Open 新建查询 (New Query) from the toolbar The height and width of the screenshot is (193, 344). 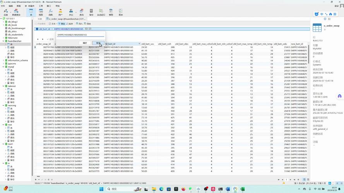[16, 12]
